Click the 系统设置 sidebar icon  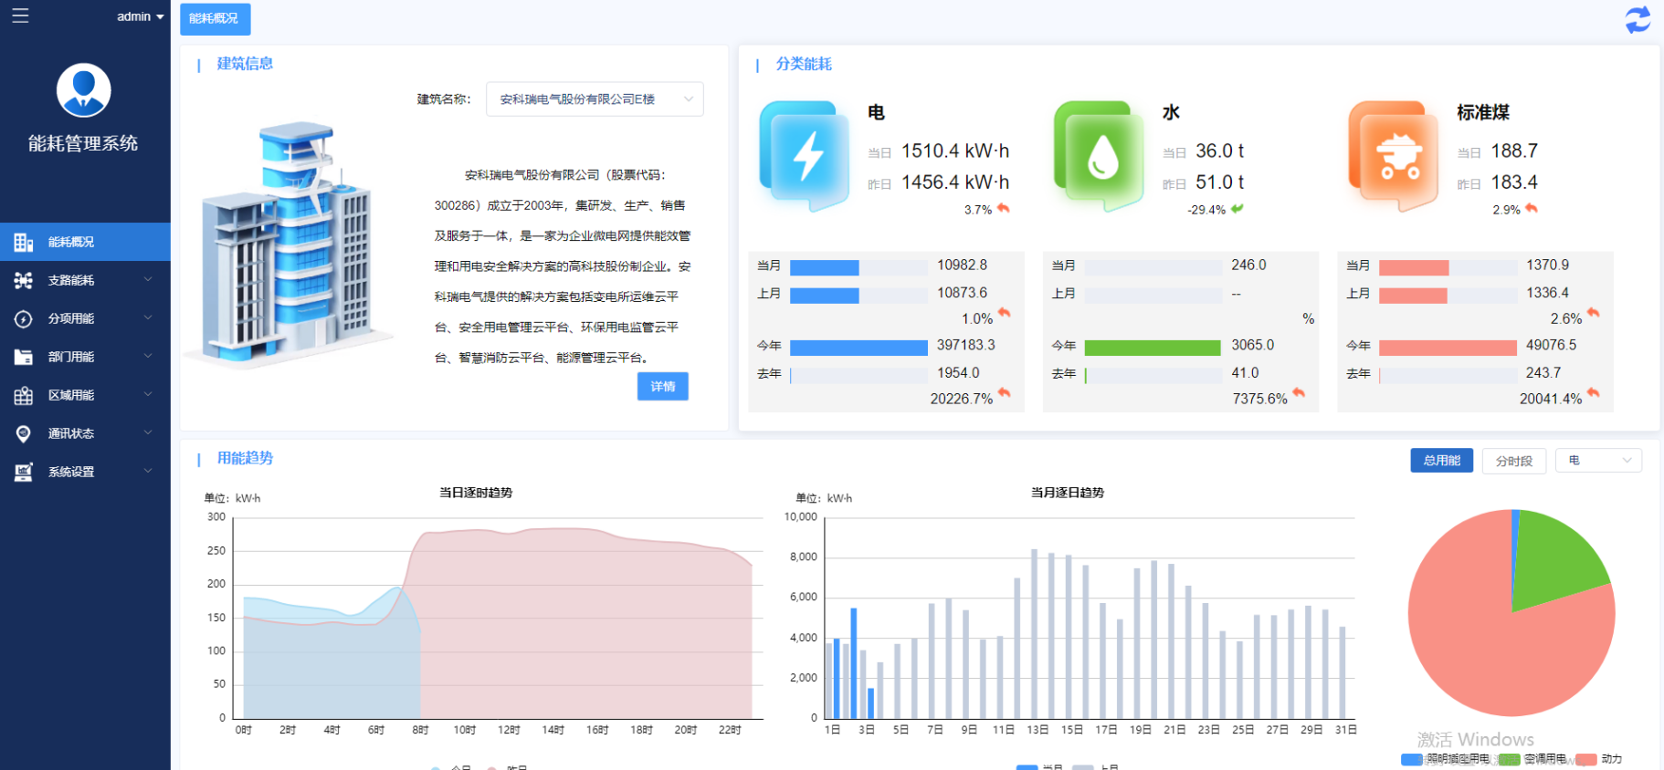(x=24, y=472)
